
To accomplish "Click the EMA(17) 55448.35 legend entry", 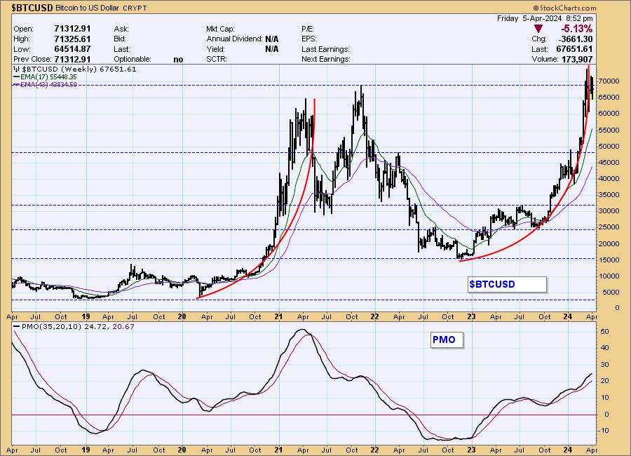I will tap(45, 77).
